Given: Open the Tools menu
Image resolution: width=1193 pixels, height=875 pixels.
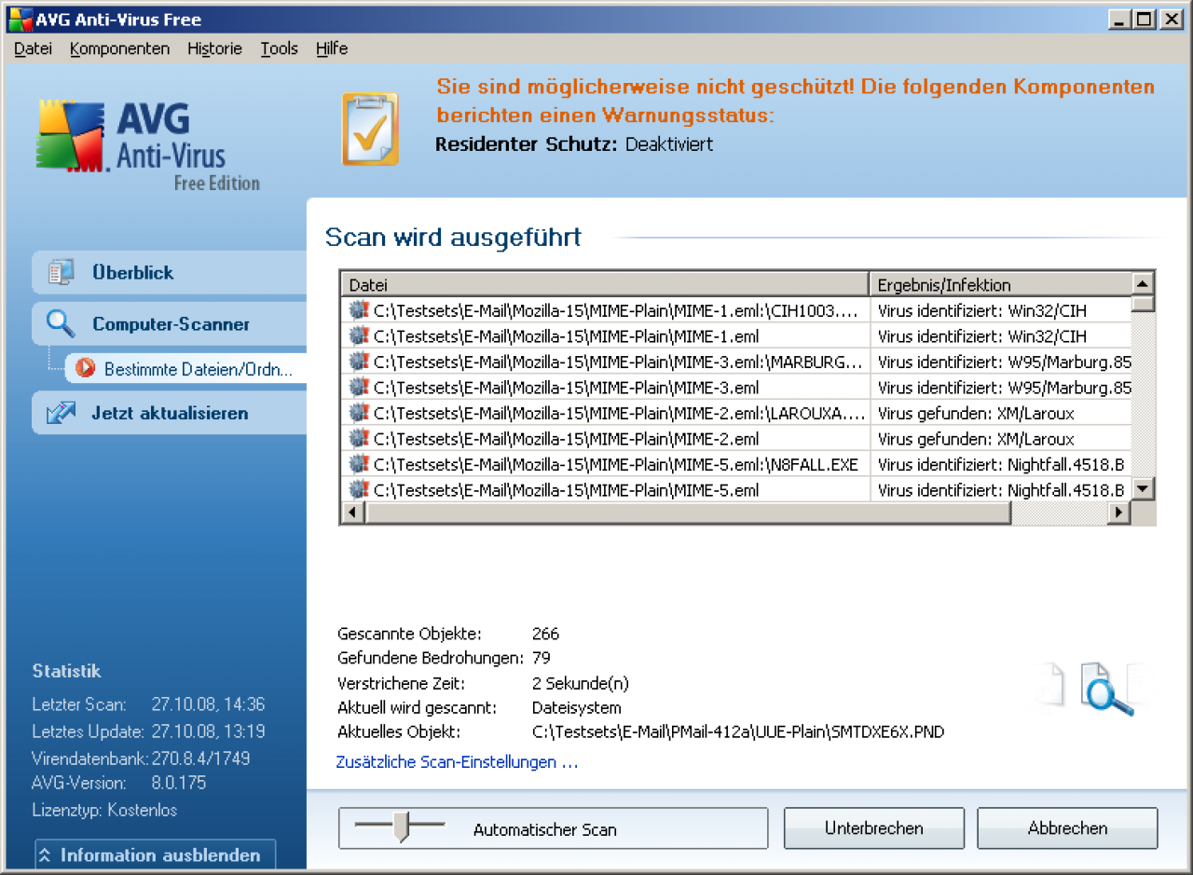Looking at the screenshot, I should click(x=279, y=48).
